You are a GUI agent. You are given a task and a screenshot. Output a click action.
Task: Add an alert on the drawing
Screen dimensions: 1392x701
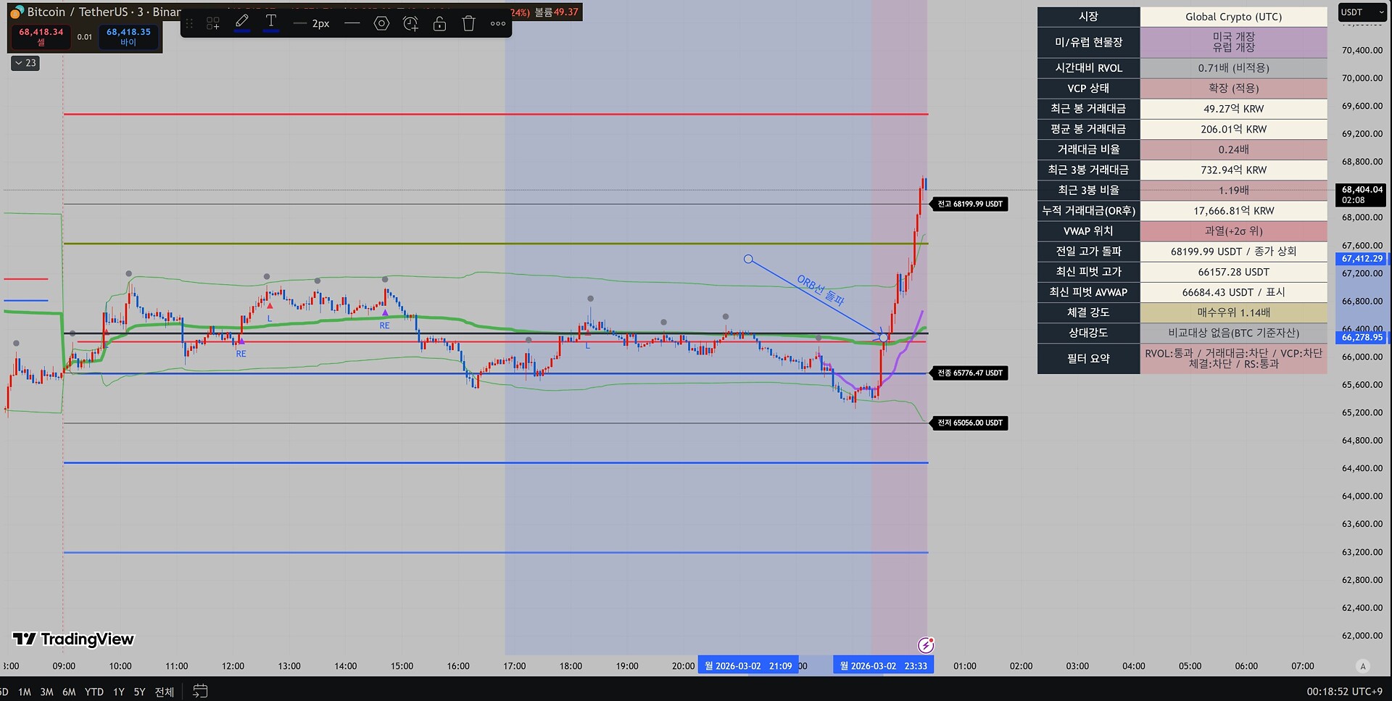[x=410, y=24]
